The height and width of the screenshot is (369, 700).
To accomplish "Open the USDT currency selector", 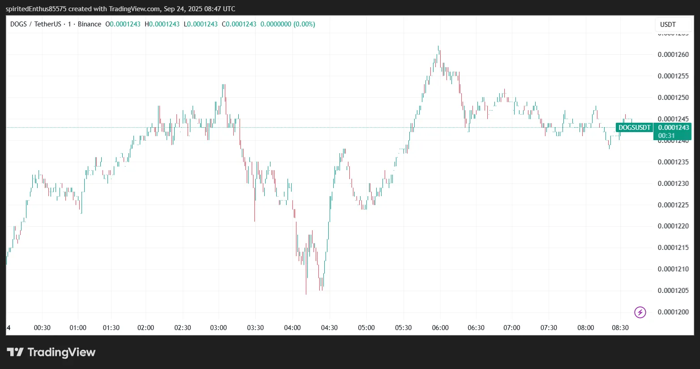I will [668, 25].
